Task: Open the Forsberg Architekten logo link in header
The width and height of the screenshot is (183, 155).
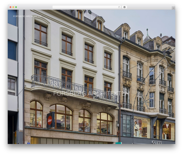Action: (27, 16)
